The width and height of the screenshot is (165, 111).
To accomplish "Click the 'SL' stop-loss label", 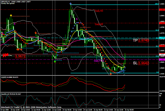I will 135,63.
